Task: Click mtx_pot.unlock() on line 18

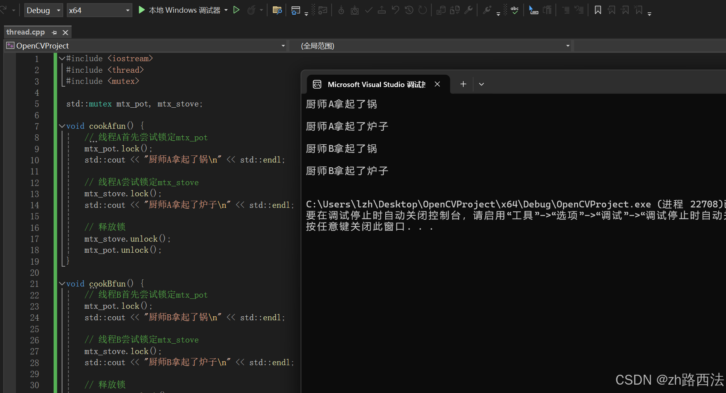Action: [123, 250]
